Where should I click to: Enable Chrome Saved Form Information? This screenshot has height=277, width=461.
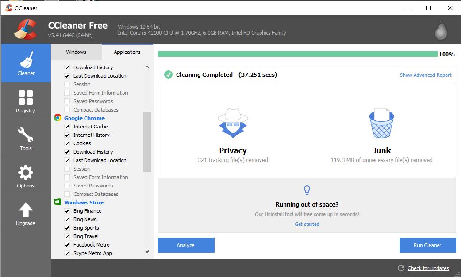click(x=67, y=177)
